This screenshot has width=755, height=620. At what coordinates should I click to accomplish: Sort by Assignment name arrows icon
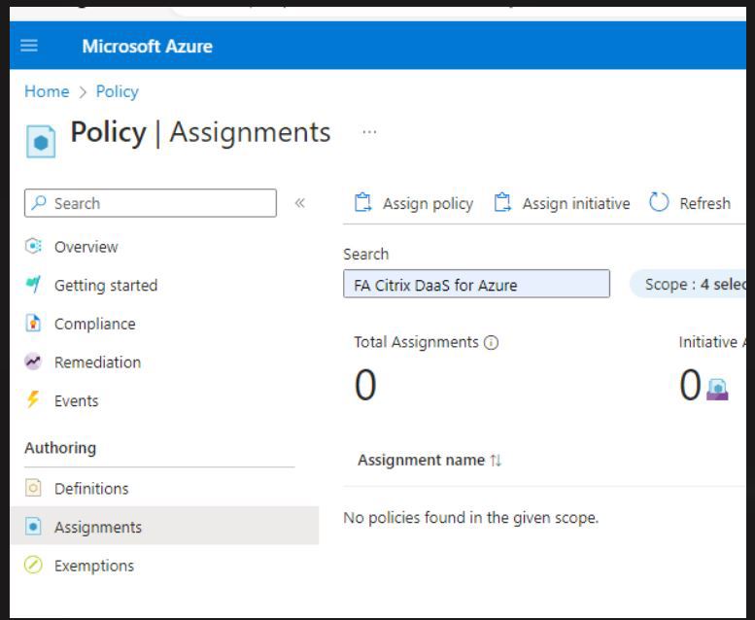(496, 461)
